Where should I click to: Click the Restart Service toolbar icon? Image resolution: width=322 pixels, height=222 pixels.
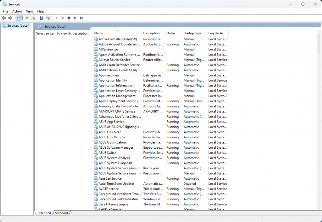(x=81, y=18)
